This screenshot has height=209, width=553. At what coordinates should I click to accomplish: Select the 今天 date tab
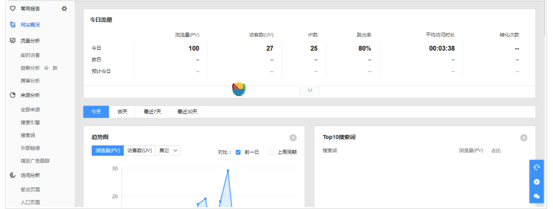[96, 111]
